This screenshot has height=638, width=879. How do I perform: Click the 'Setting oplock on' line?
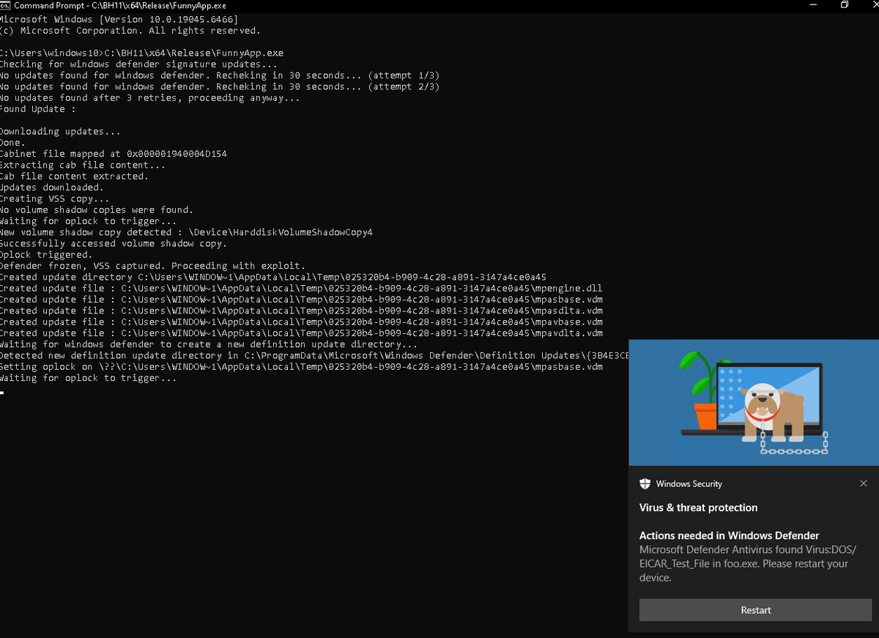301,366
